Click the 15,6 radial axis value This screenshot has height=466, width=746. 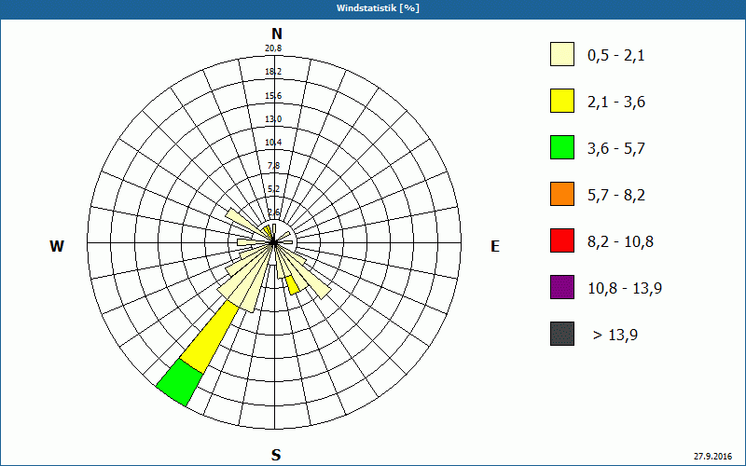(x=273, y=96)
